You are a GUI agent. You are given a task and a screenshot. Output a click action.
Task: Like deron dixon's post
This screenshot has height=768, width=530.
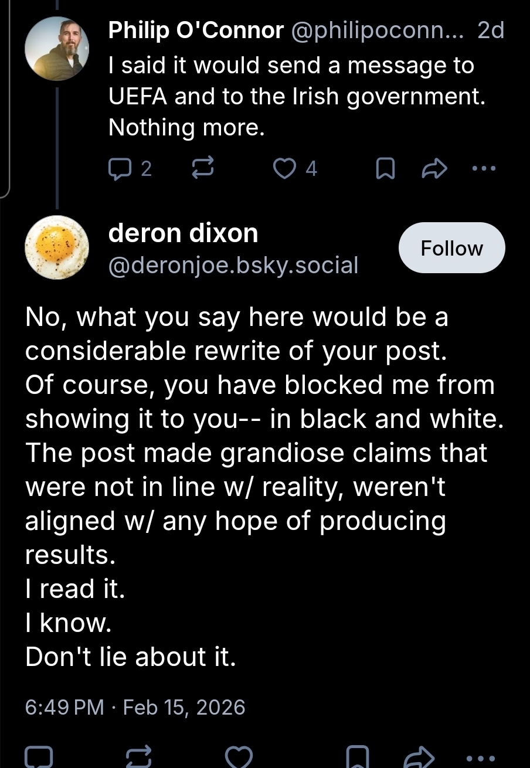tap(239, 756)
